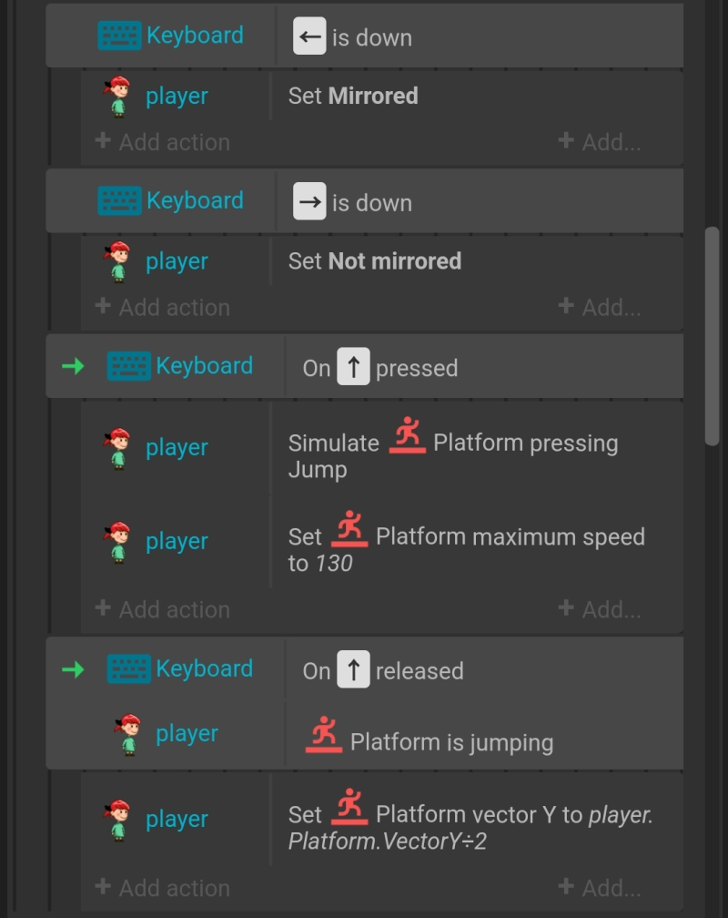Viewport: 728px width, 918px height.
Task: Click the left arrow key icon
Action: (x=309, y=36)
